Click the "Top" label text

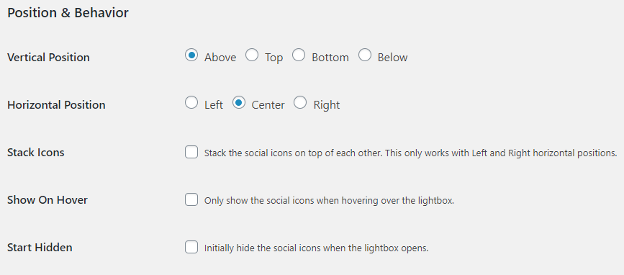click(273, 58)
